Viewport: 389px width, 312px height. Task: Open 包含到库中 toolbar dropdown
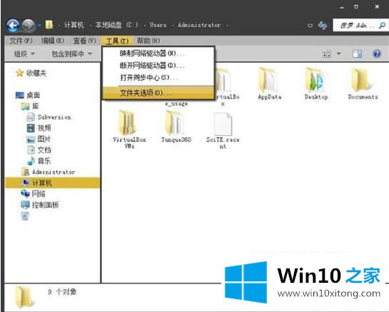point(71,54)
